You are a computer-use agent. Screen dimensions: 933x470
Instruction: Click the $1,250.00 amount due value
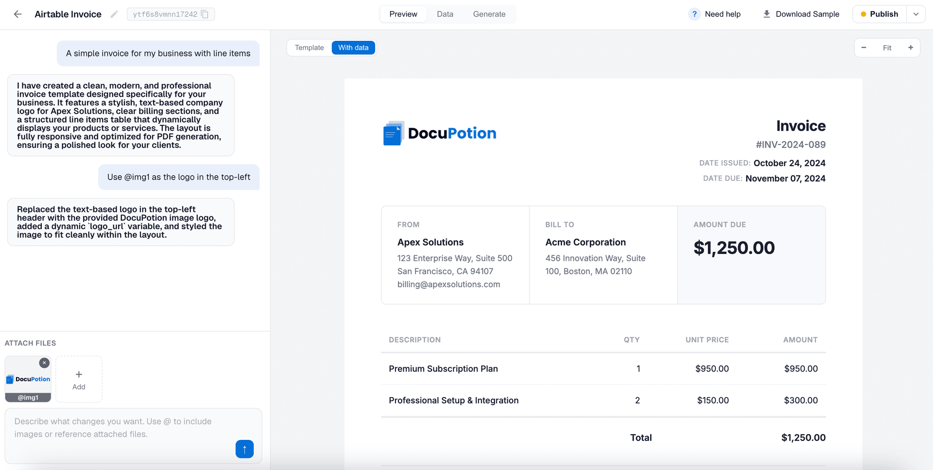click(734, 248)
